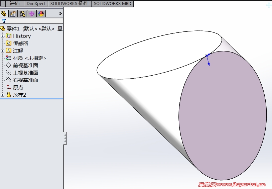Switch to the DimXpert tab
The height and width of the screenshot is (189, 272).
coord(36,3)
